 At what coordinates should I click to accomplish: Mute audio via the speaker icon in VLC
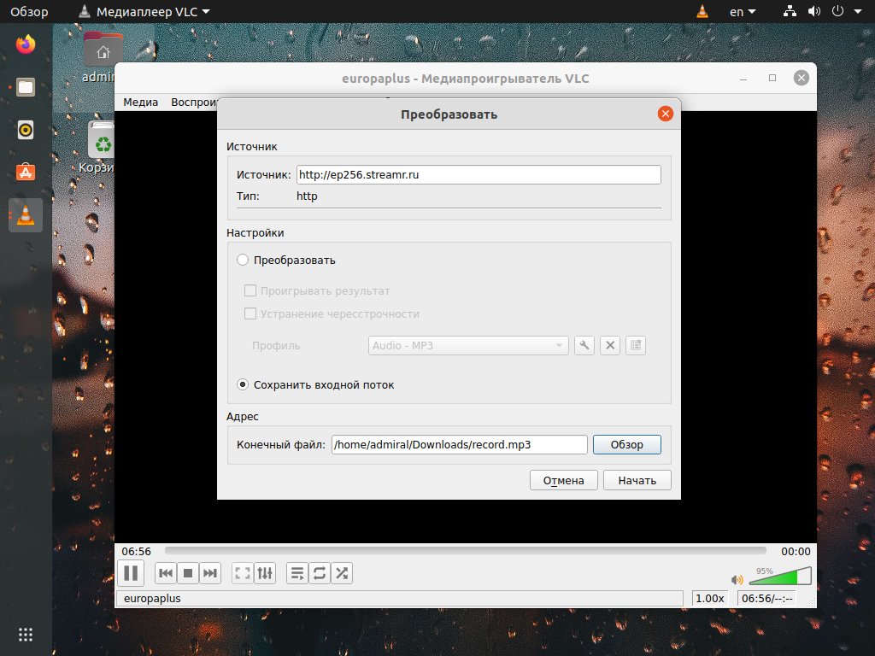click(x=737, y=580)
